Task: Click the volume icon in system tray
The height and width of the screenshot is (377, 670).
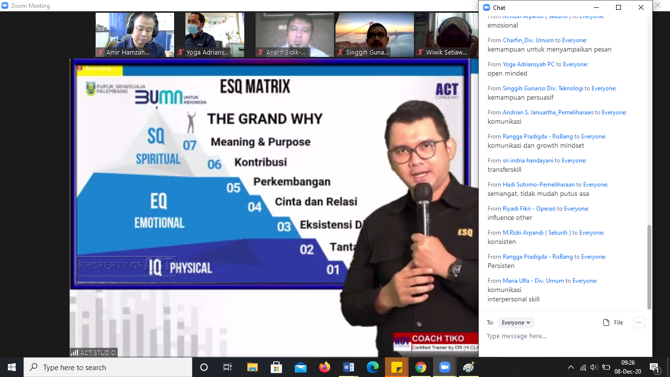Action: pyautogui.click(x=593, y=367)
